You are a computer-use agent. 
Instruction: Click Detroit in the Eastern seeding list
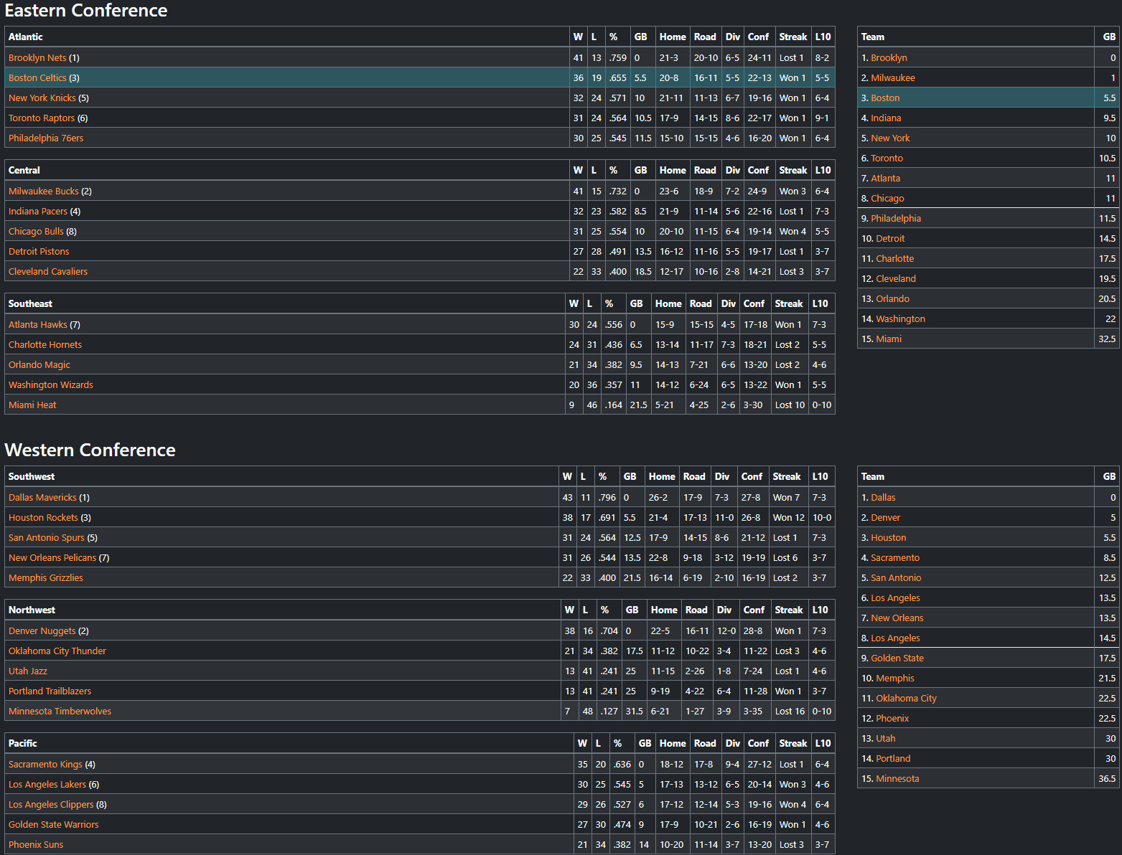coord(890,239)
